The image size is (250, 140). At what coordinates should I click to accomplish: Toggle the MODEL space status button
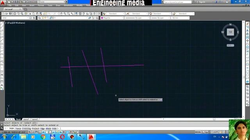[x=198, y=132]
